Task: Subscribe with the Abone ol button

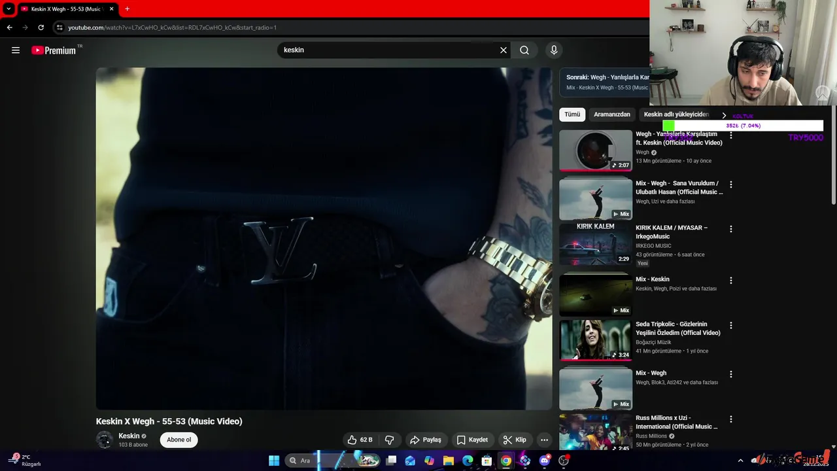Action: pos(179,440)
